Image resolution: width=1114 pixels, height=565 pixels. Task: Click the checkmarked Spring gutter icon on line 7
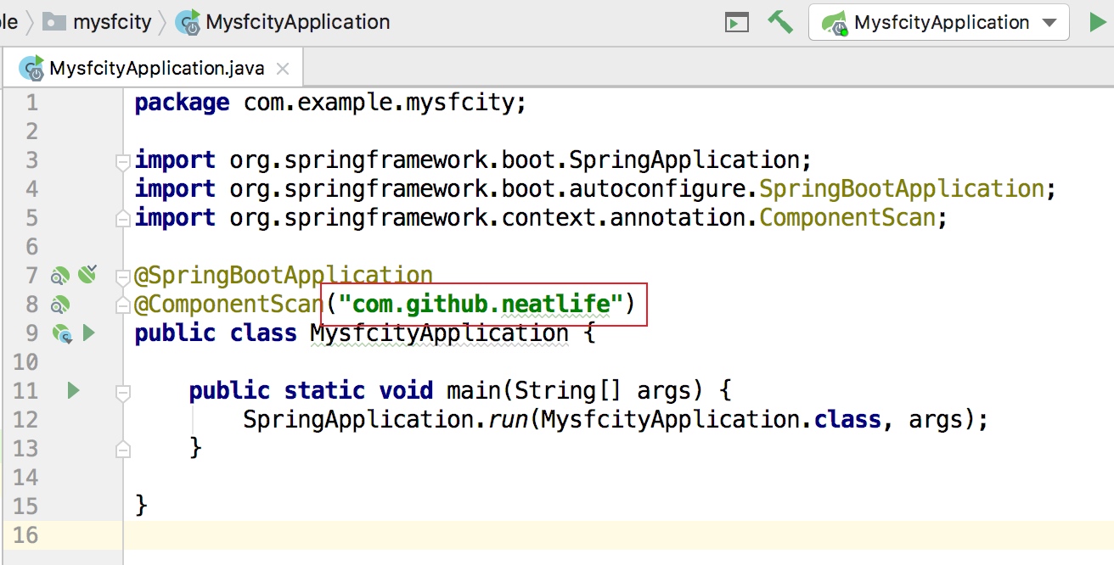click(87, 274)
